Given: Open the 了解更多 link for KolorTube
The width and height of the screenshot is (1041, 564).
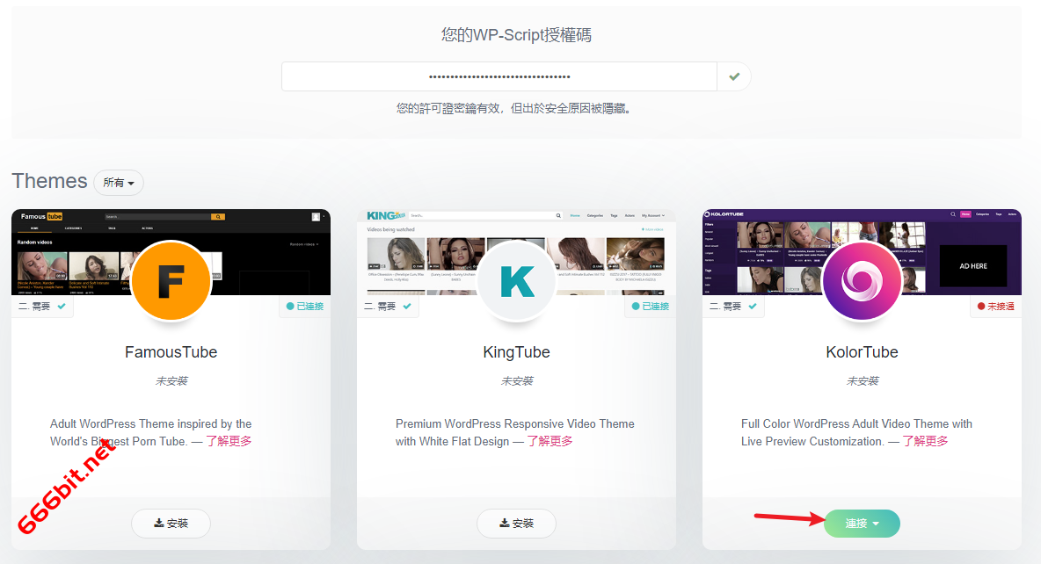Looking at the screenshot, I should (x=925, y=441).
